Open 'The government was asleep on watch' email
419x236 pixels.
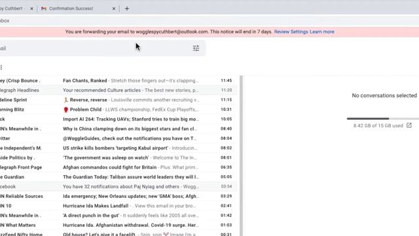(118, 157)
